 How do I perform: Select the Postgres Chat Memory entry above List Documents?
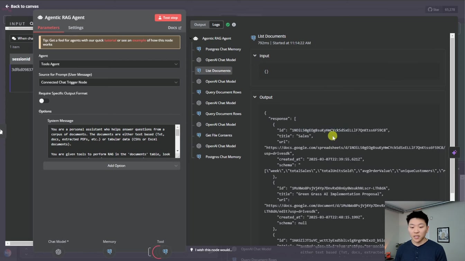coord(223,49)
